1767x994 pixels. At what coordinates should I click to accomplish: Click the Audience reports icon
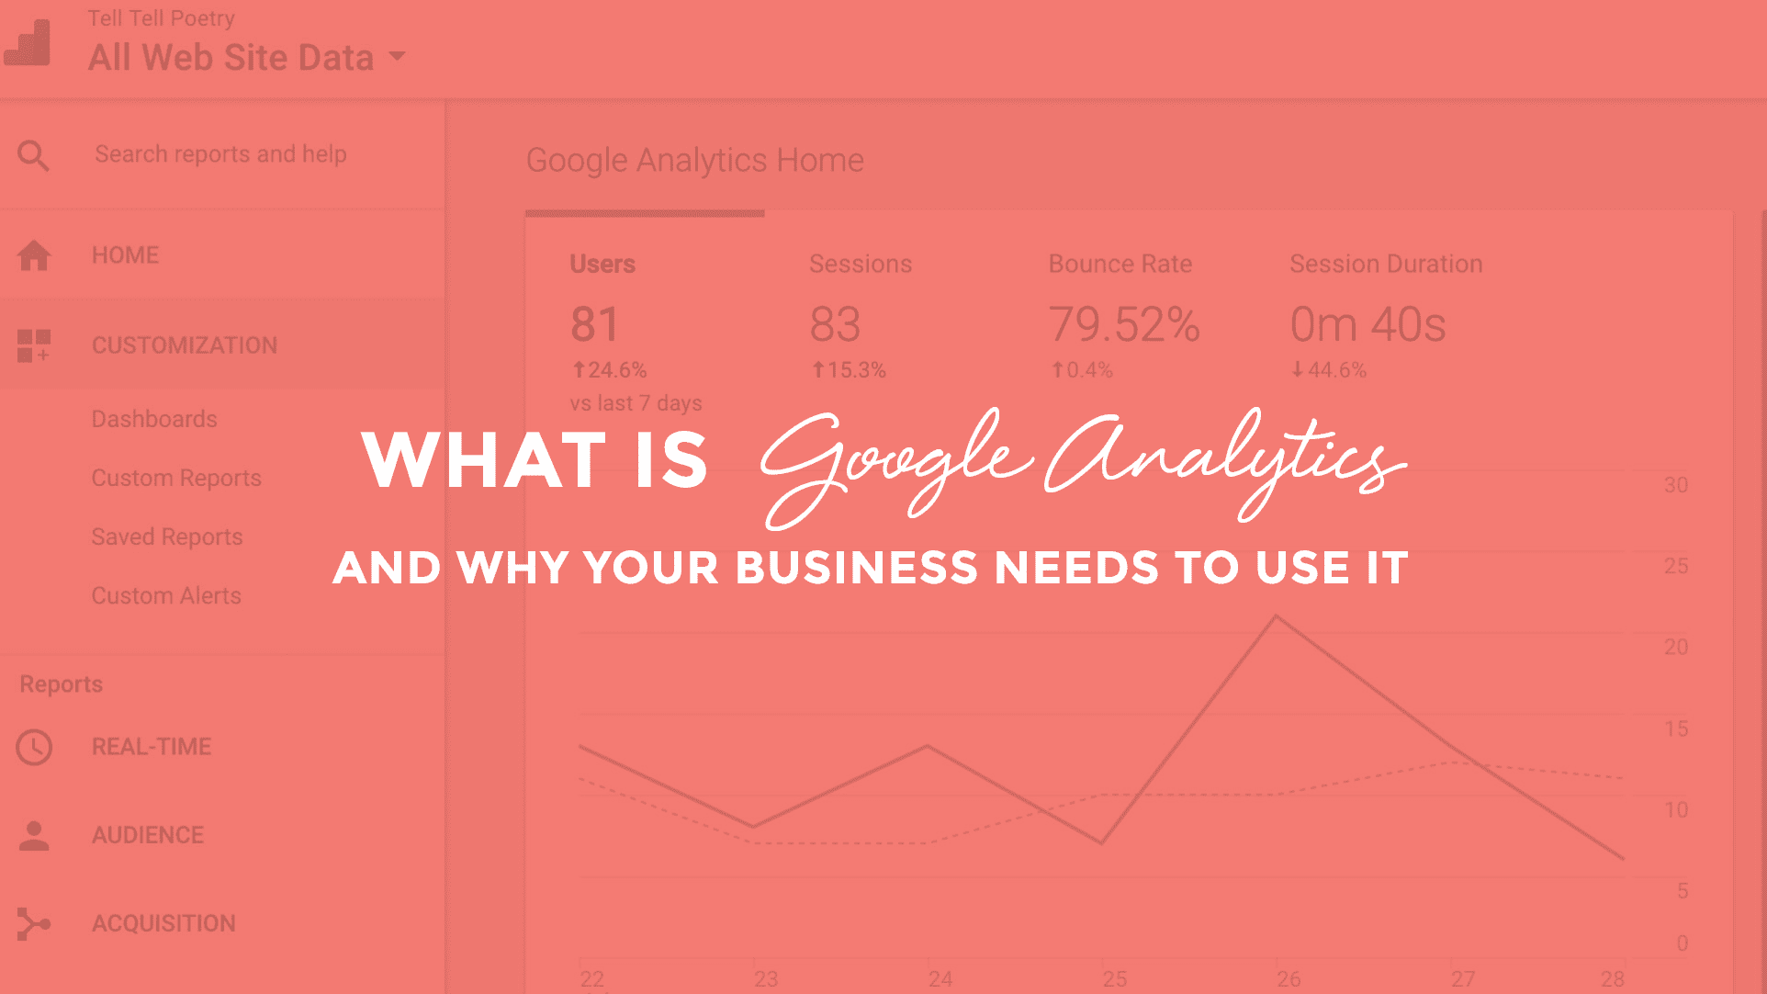34,834
